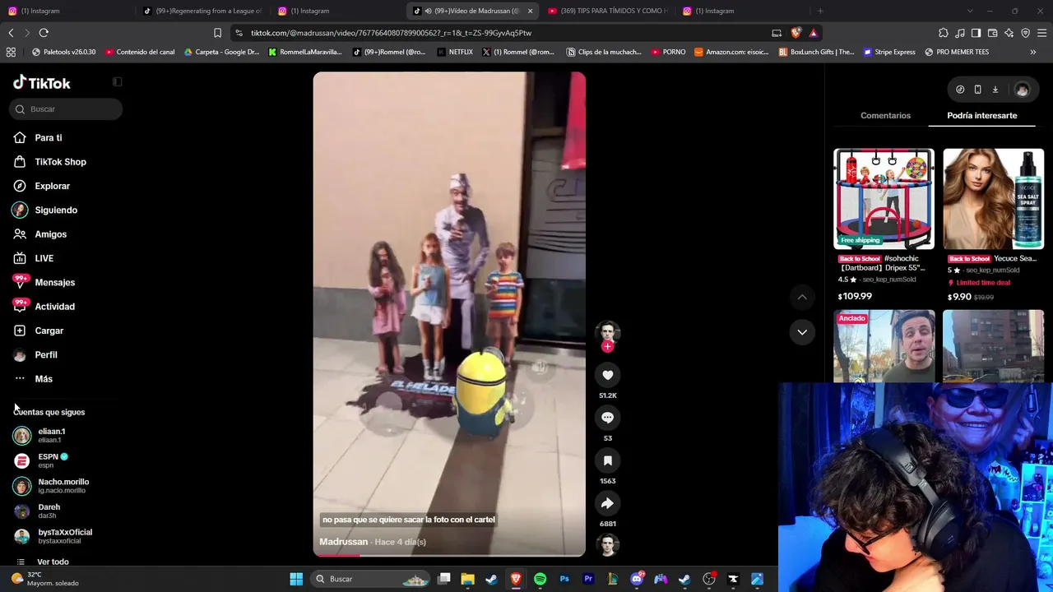Select the Podría interesarte tab

(x=981, y=115)
